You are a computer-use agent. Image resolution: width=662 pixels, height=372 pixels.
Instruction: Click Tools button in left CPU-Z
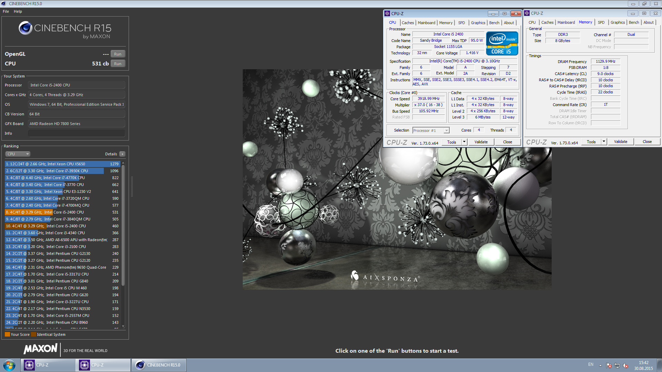(x=451, y=142)
